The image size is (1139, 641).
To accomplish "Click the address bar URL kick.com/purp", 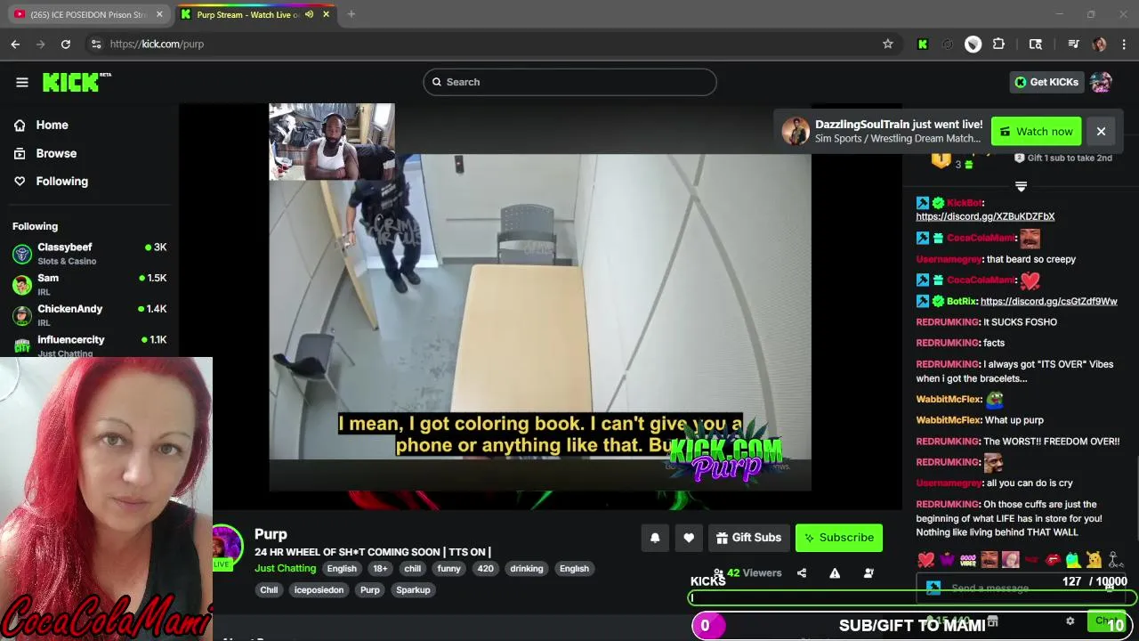I will (x=157, y=44).
